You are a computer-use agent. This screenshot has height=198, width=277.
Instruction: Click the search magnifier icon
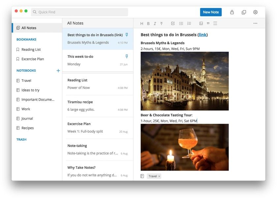pos(35,12)
